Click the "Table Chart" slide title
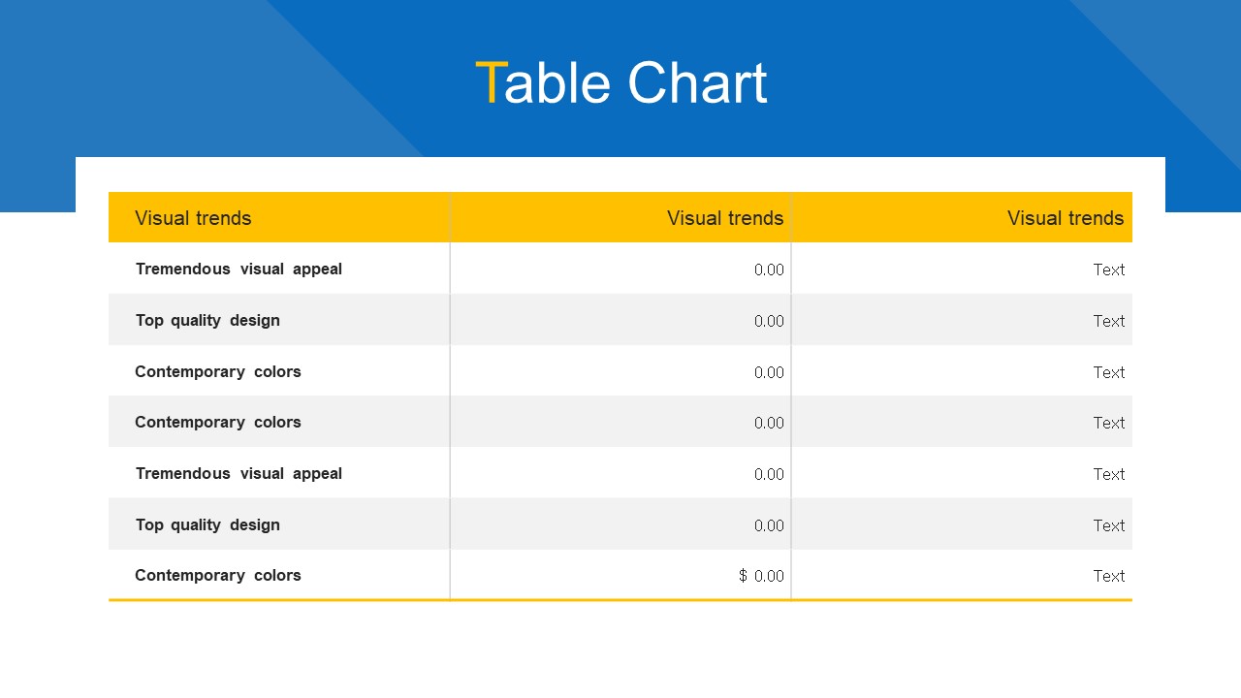The width and height of the screenshot is (1241, 698). click(x=620, y=83)
